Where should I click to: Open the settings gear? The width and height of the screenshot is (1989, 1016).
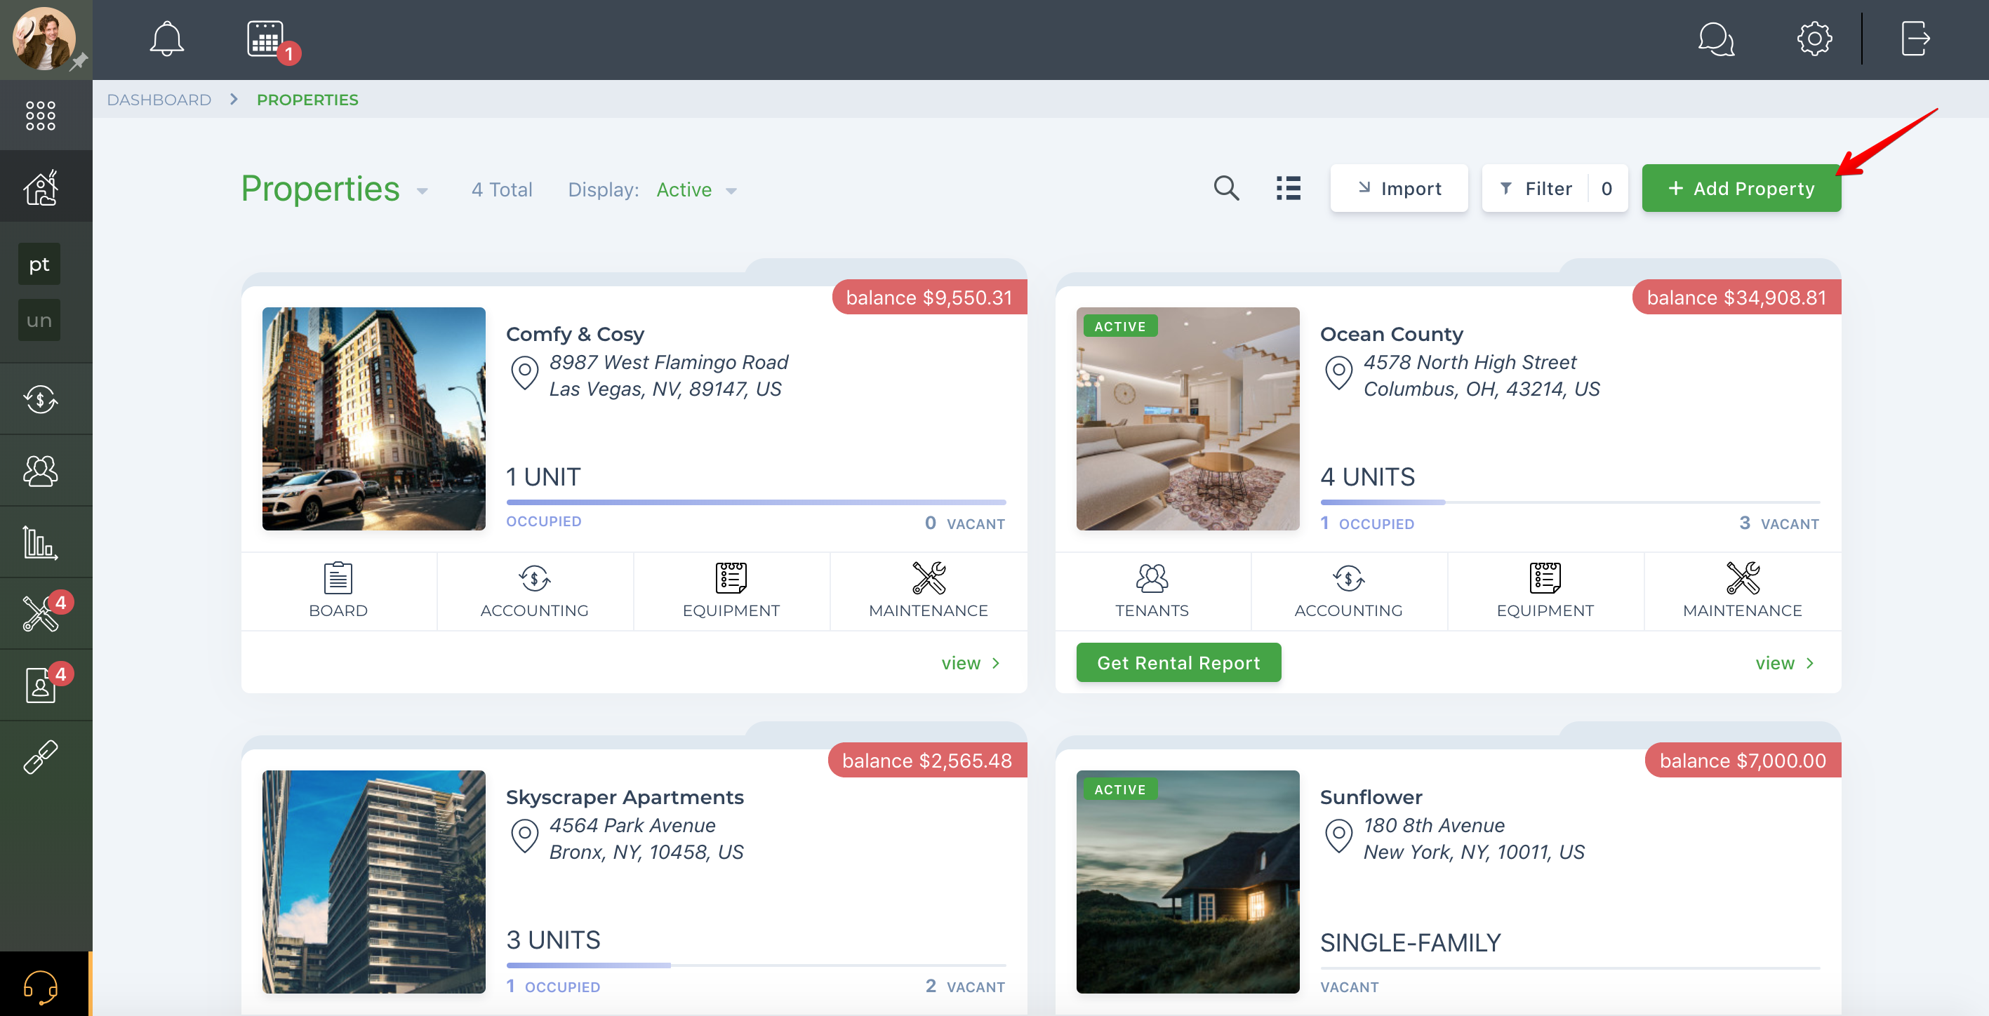coord(1814,39)
